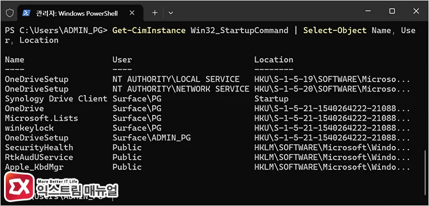
Task: Click the OneDrive row name
Action: tap(25, 108)
